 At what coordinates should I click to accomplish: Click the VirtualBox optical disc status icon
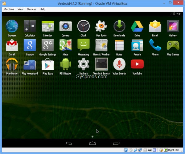click(131, 150)
